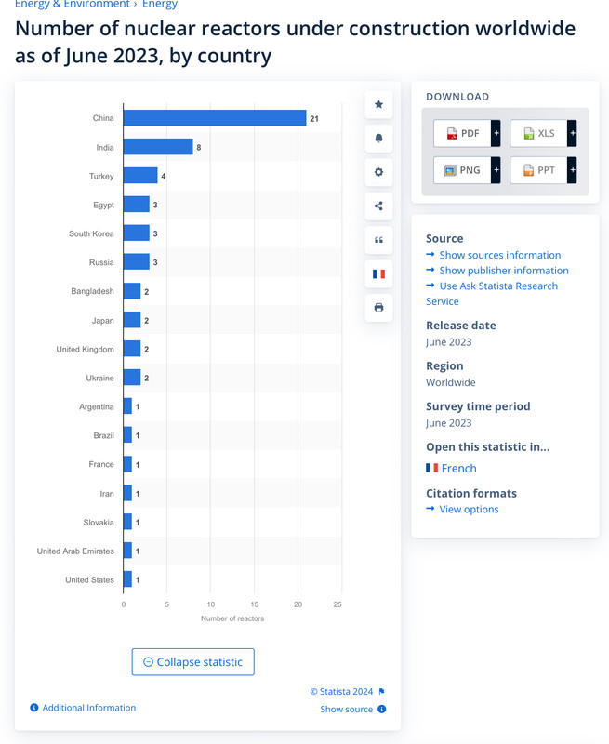Click the India bar showing 8
The height and width of the screenshot is (744, 609).
pyautogui.click(x=158, y=147)
